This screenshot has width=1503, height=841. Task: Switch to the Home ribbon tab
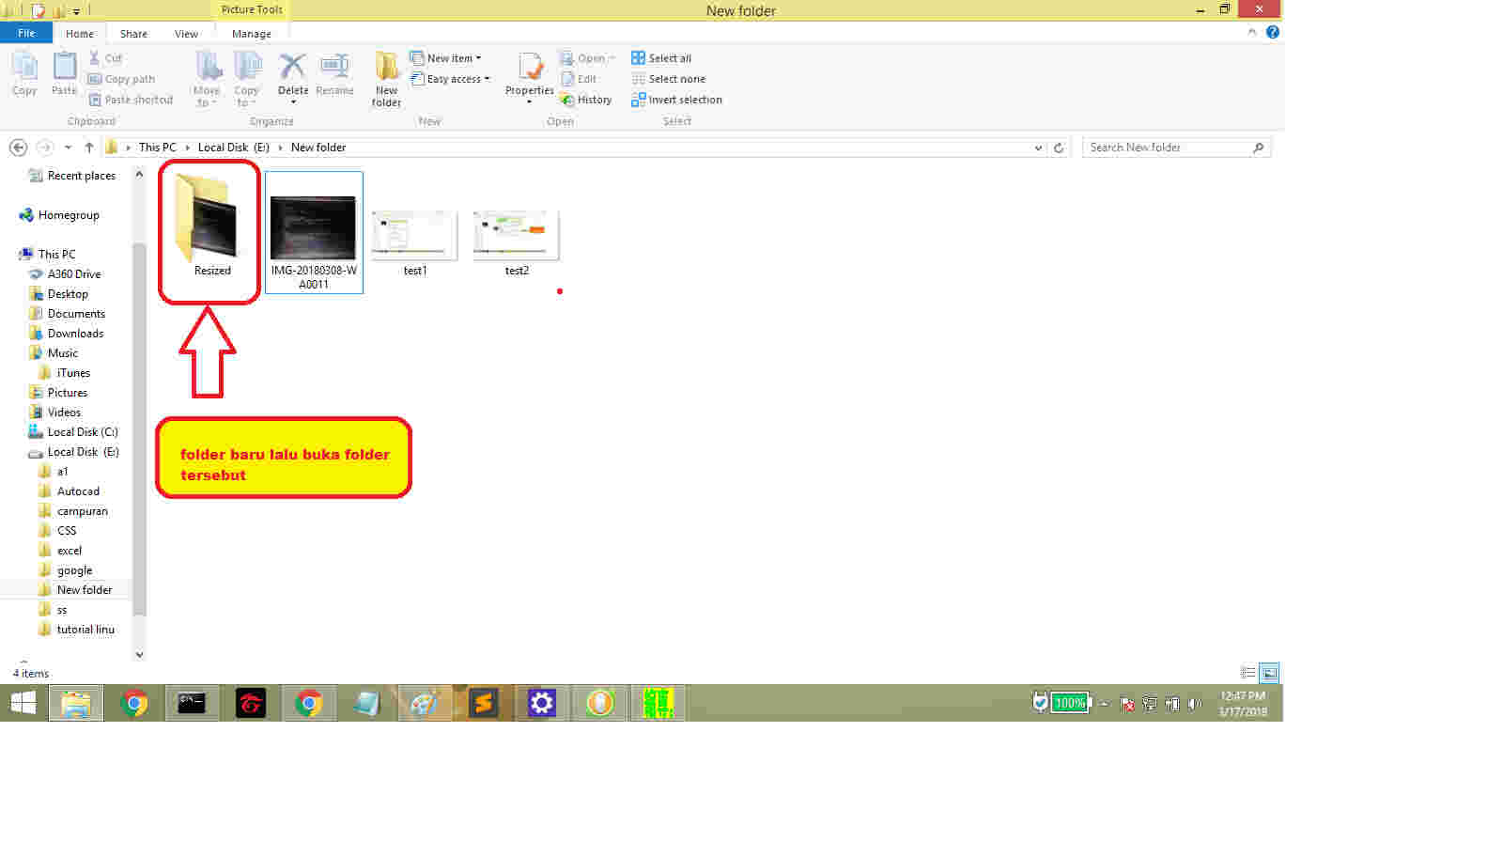[80, 34]
